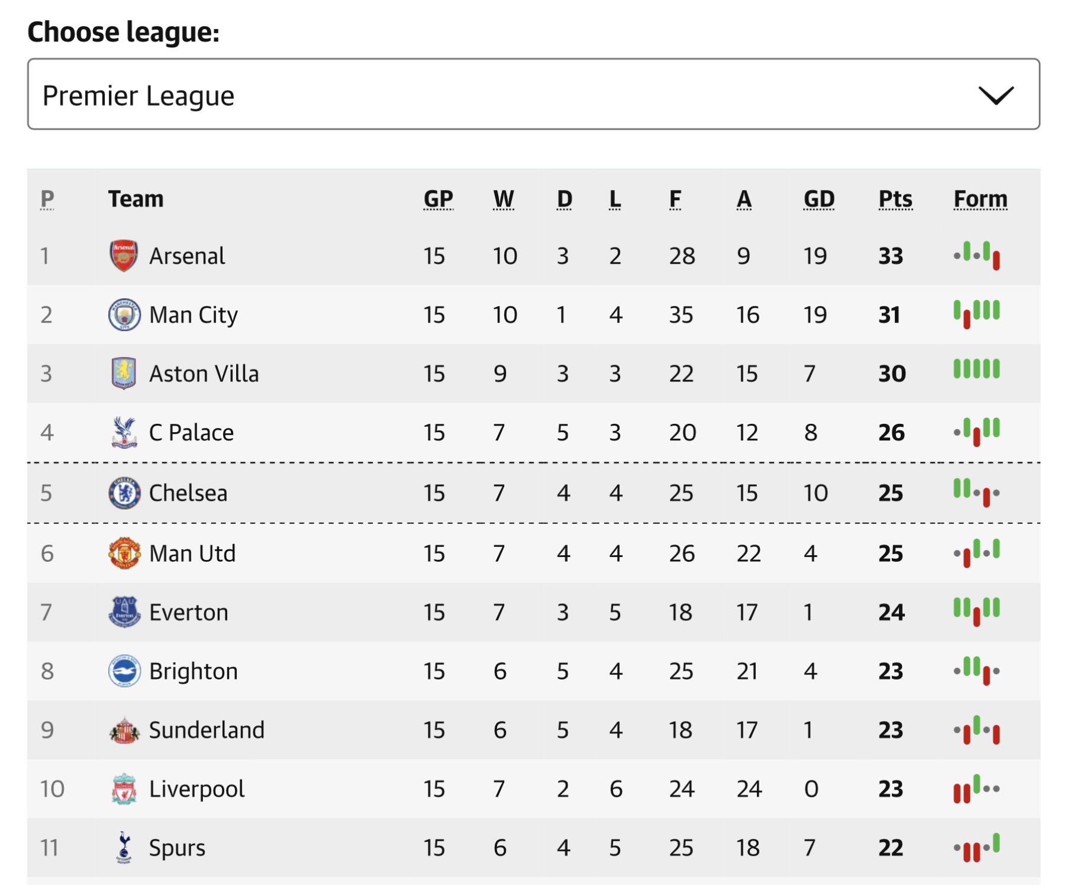Open the Brighton team link
The width and height of the screenshot is (1070, 885).
click(193, 671)
